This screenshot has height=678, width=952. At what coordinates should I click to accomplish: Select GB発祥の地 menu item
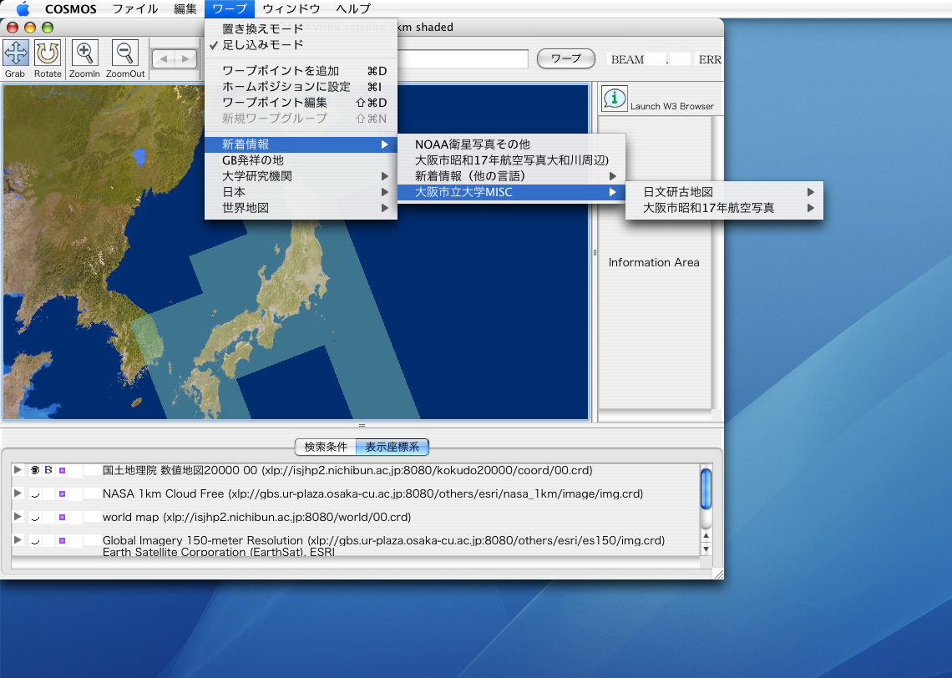pos(301,160)
